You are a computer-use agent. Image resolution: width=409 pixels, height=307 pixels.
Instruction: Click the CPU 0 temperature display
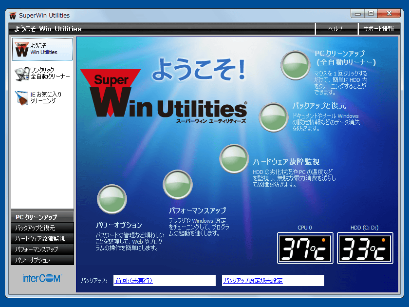click(x=305, y=248)
